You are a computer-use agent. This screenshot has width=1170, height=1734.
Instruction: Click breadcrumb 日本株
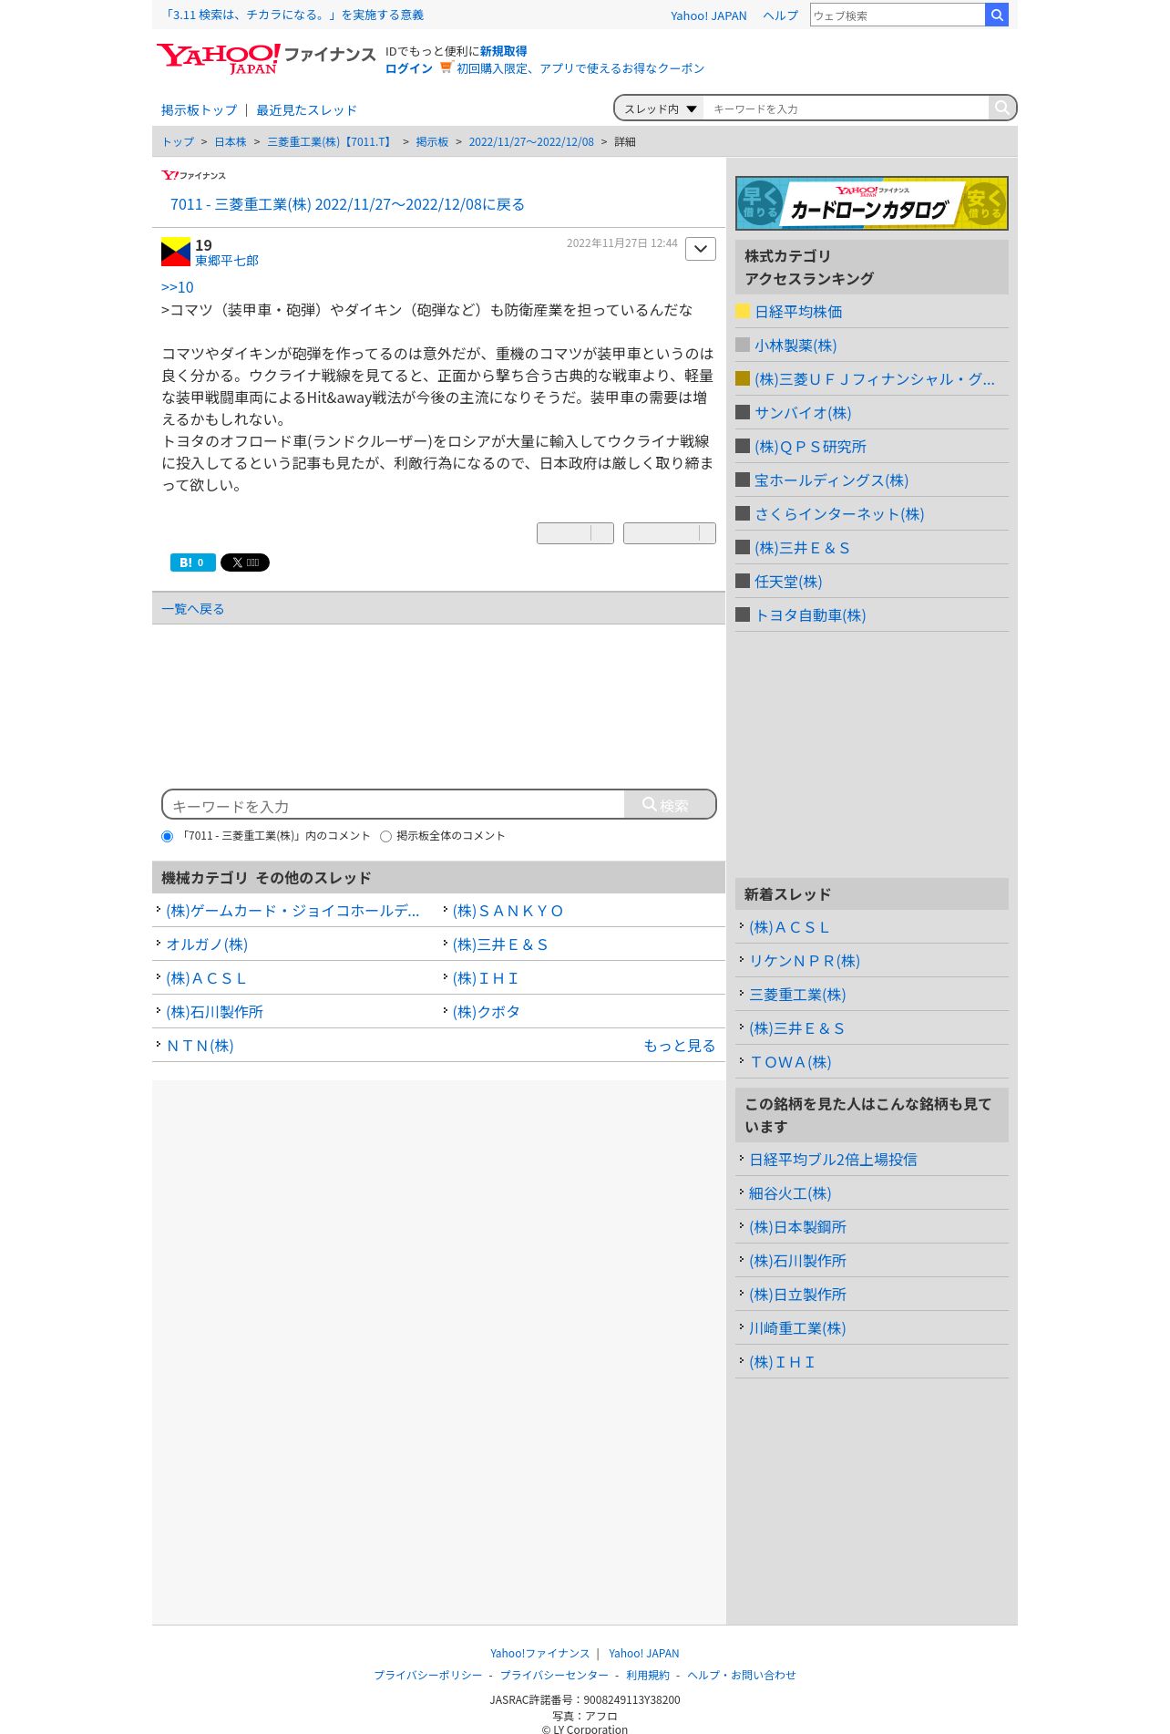[231, 141]
